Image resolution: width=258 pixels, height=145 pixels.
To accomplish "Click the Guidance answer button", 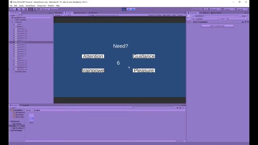I will click(144, 56).
